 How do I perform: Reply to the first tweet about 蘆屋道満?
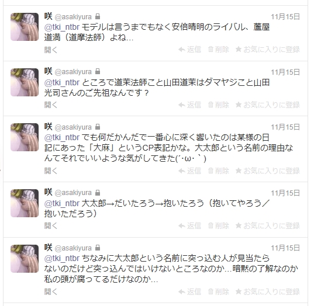(189, 49)
